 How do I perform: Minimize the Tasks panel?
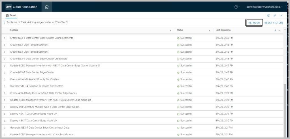point(275,16)
